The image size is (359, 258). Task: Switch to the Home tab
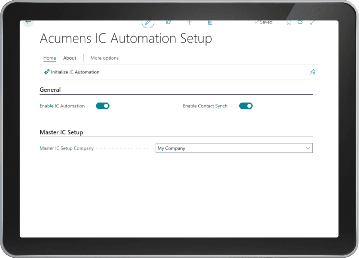50,58
